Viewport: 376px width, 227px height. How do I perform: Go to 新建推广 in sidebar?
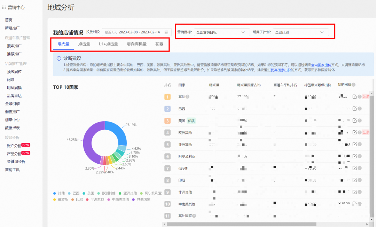tap(13, 28)
